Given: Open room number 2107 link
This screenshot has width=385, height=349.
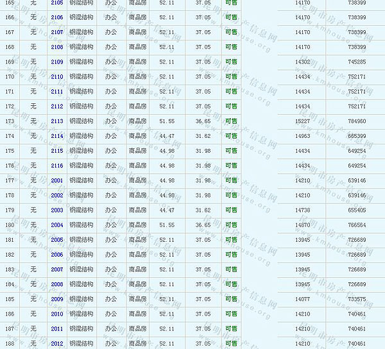Looking at the screenshot, I should click(56, 32).
